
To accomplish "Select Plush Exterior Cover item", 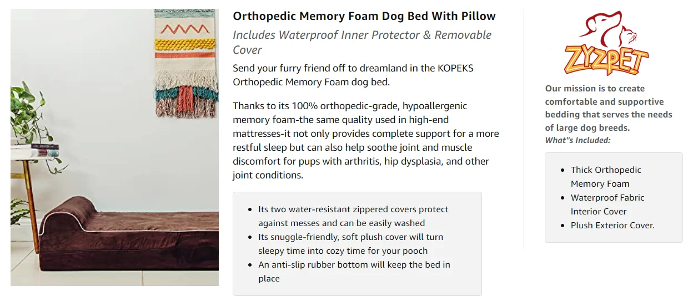I will click(612, 226).
